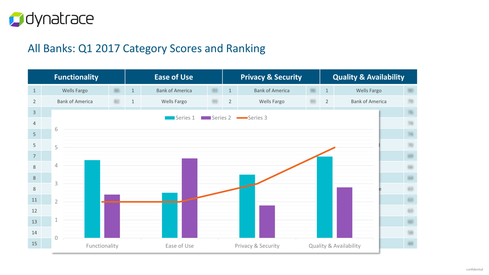Click the purple Quality & Availability bar
Screen dimensions: 489x275
click(344, 213)
